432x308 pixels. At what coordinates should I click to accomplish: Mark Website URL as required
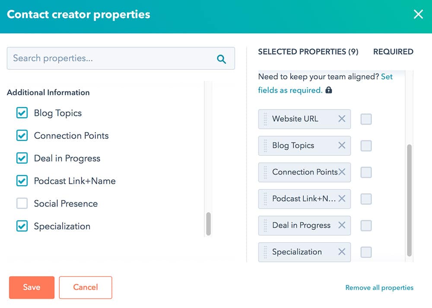(x=366, y=119)
